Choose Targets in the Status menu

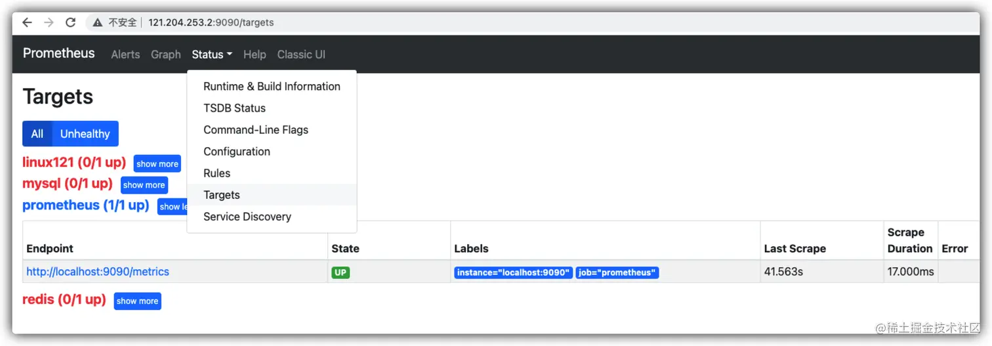(272, 194)
